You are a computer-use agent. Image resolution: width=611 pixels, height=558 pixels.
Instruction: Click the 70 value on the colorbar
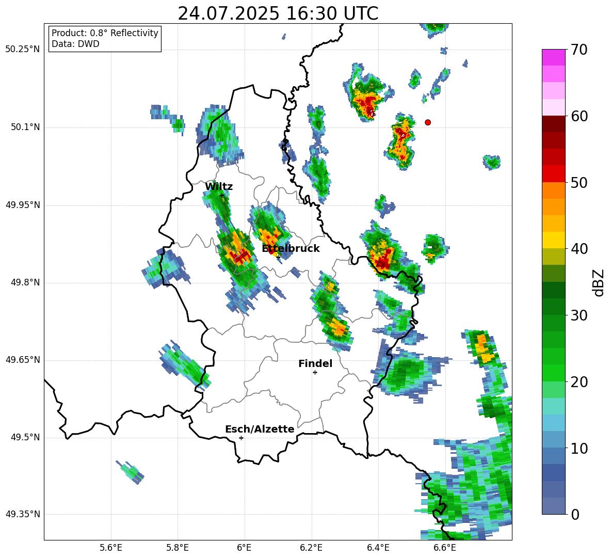coord(579,50)
